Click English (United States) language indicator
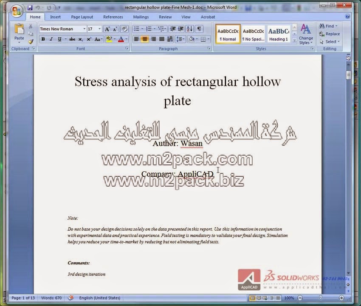 [100, 297]
